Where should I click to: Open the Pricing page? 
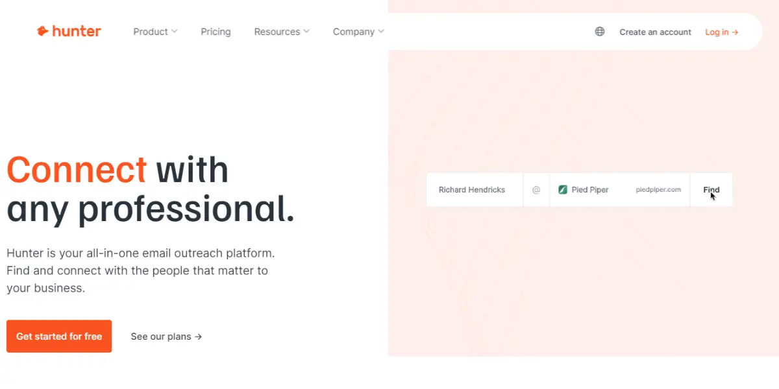click(216, 32)
